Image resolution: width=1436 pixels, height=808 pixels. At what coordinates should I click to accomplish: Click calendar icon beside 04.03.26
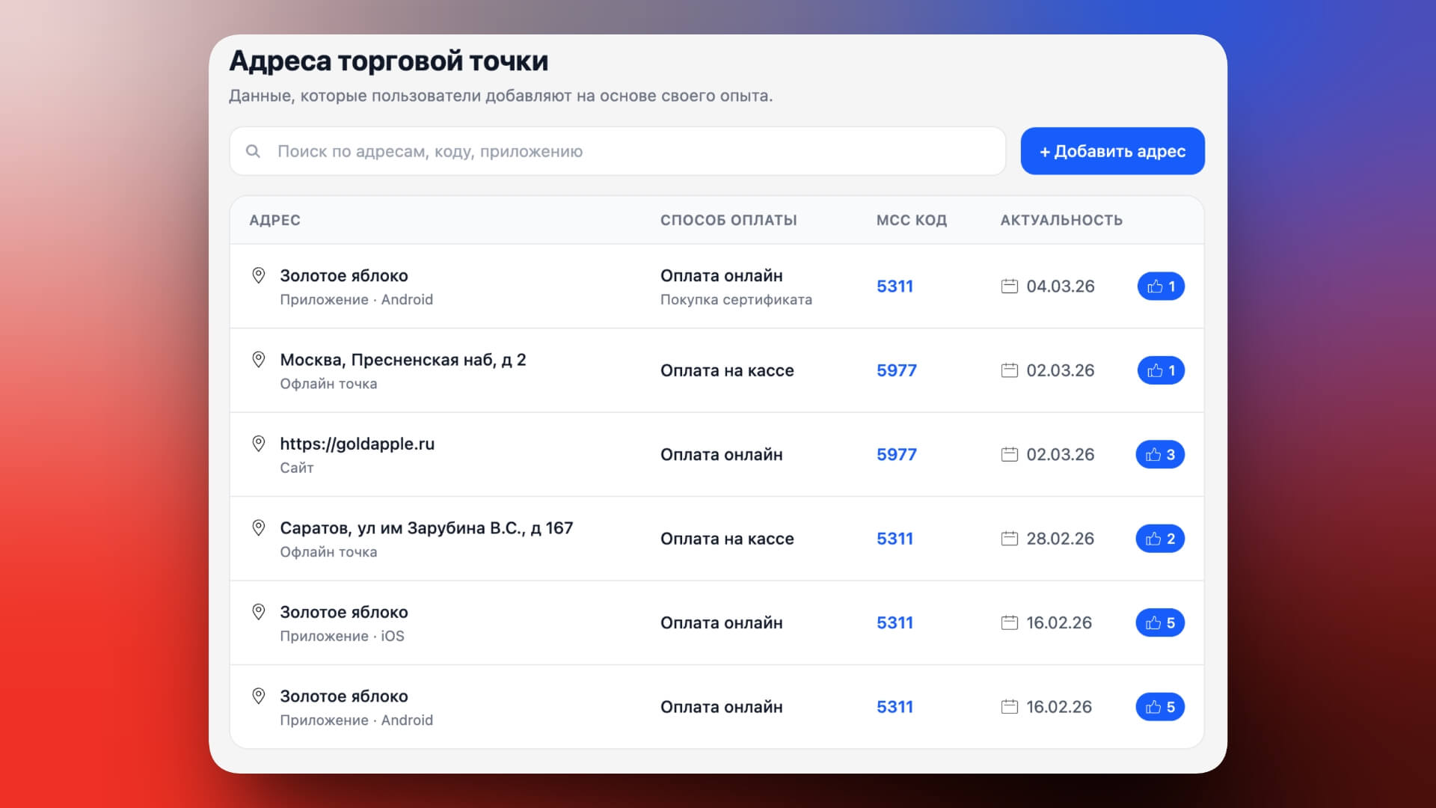coord(1009,286)
